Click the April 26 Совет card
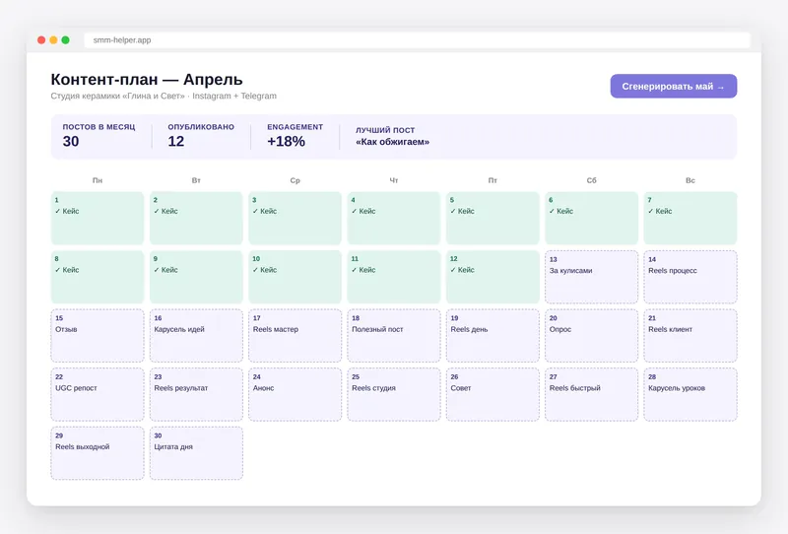 pyautogui.click(x=492, y=395)
